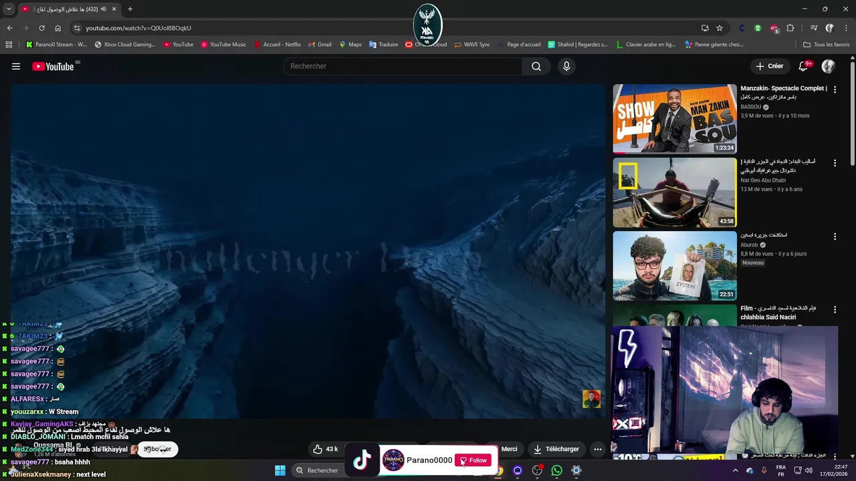This screenshot has width=856, height=481.
Task: Start voice search with the microphone
Action: coord(566,66)
